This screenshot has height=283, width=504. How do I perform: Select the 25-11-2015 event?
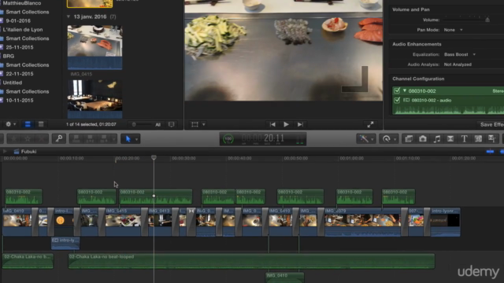tap(19, 47)
